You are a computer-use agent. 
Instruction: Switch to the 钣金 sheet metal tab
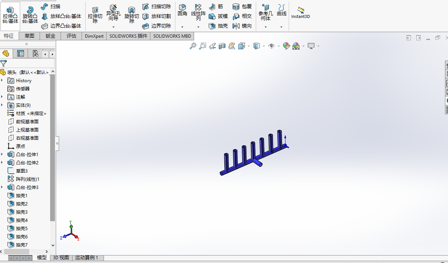click(x=50, y=36)
